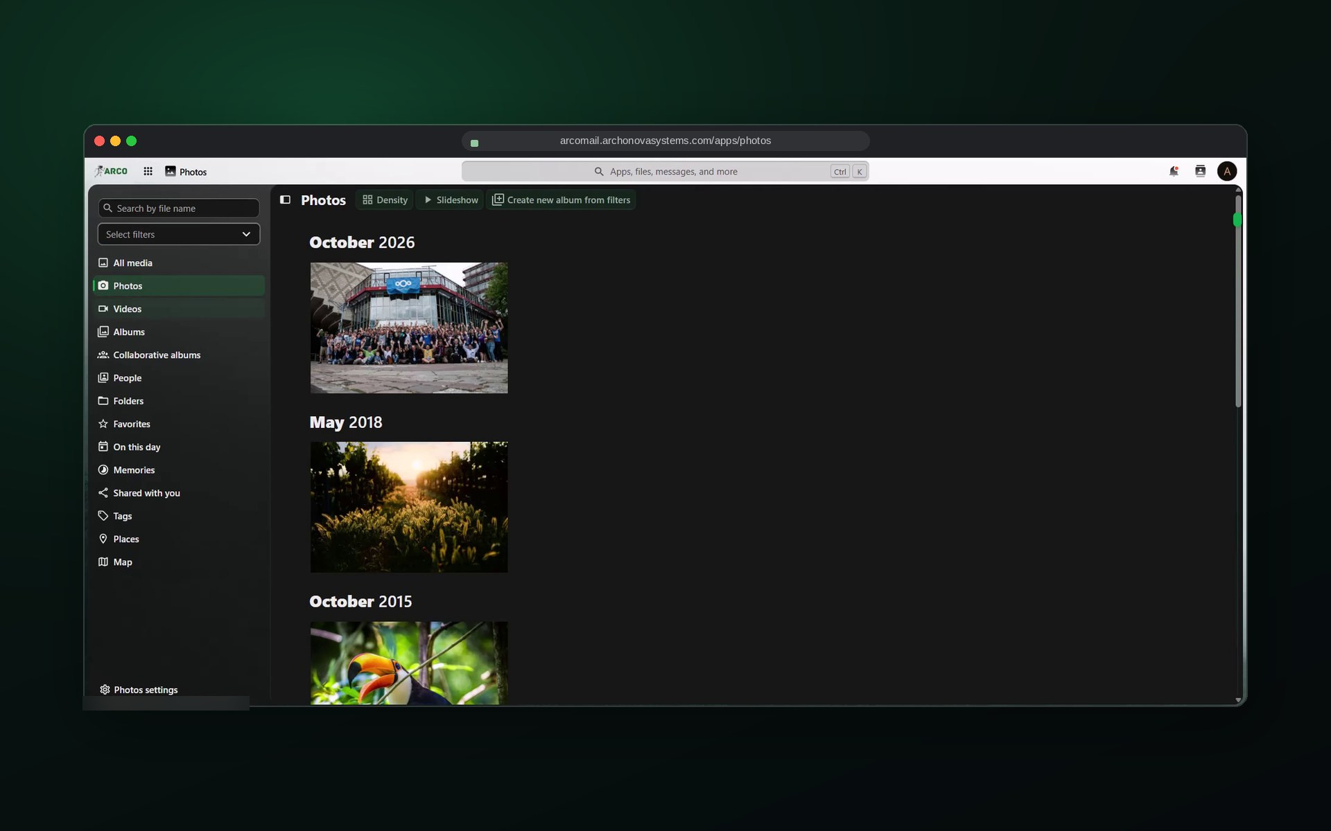Start the Slideshow
The width and height of the screenshot is (1331, 831).
coord(451,199)
